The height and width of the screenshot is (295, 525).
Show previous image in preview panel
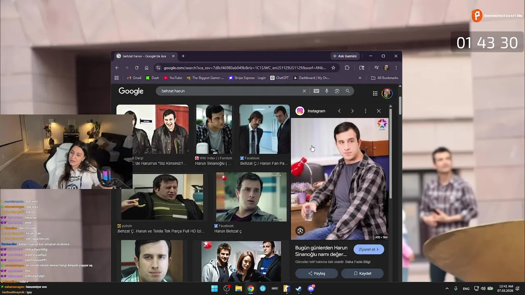(339, 111)
